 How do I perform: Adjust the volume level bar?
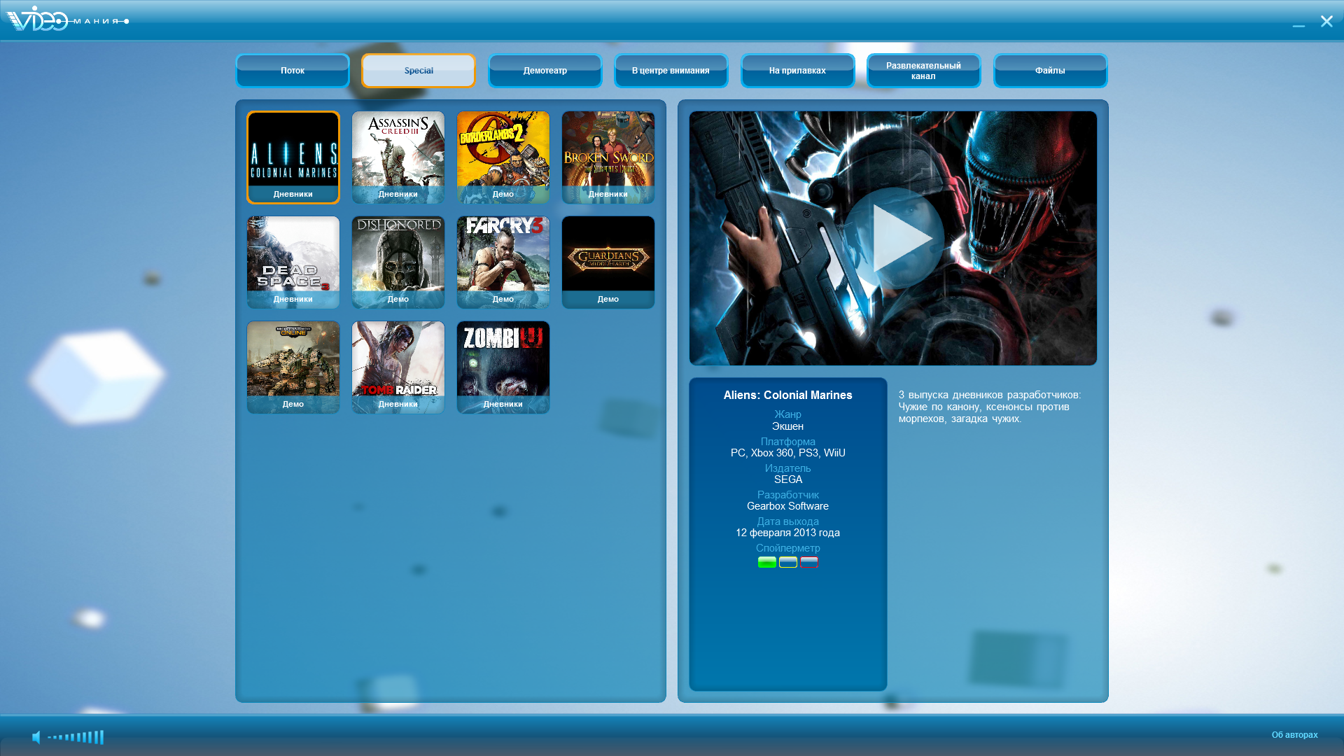pyautogui.click(x=76, y=737)
